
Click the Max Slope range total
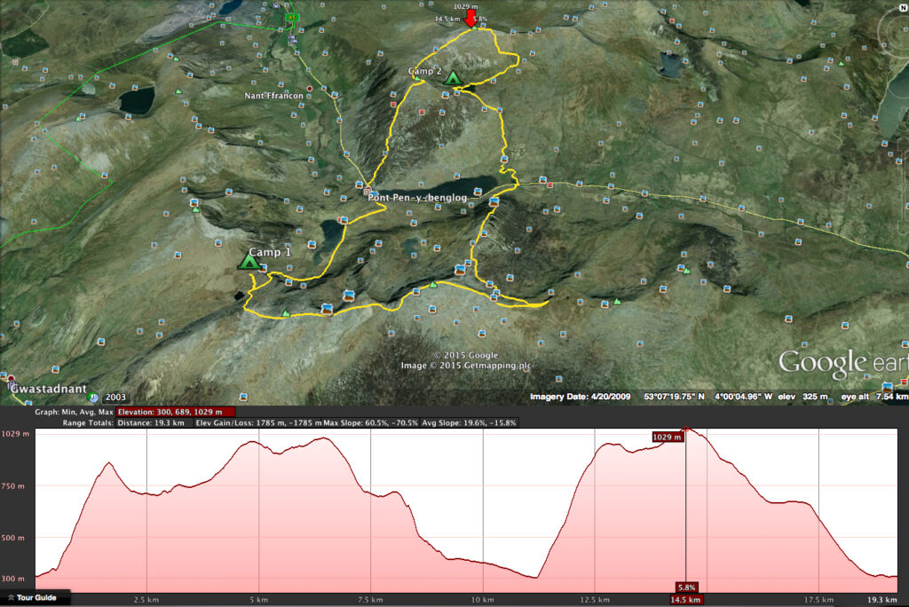(x=370, y=423)
